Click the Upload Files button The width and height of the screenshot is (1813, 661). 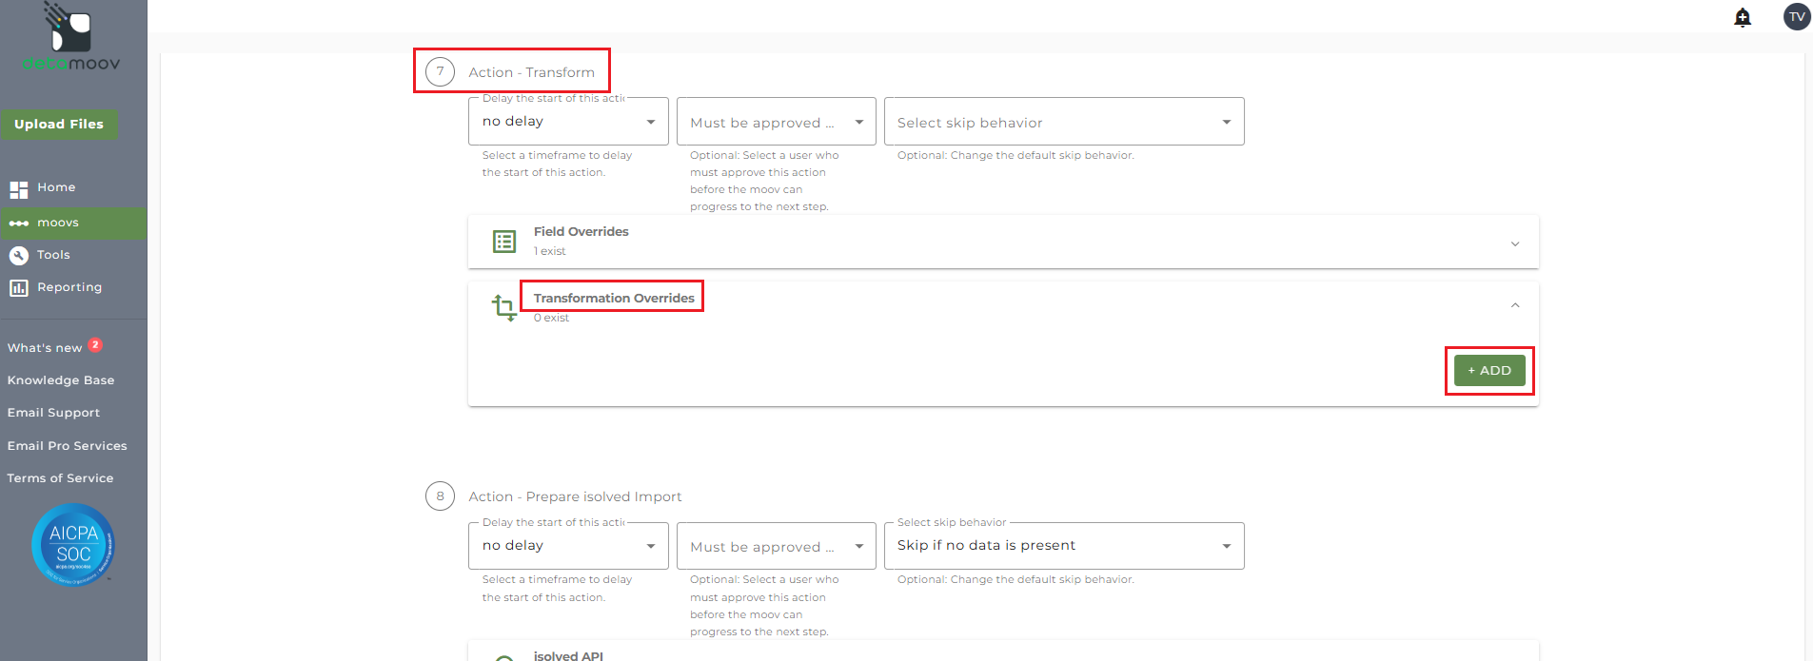[59, 125]
